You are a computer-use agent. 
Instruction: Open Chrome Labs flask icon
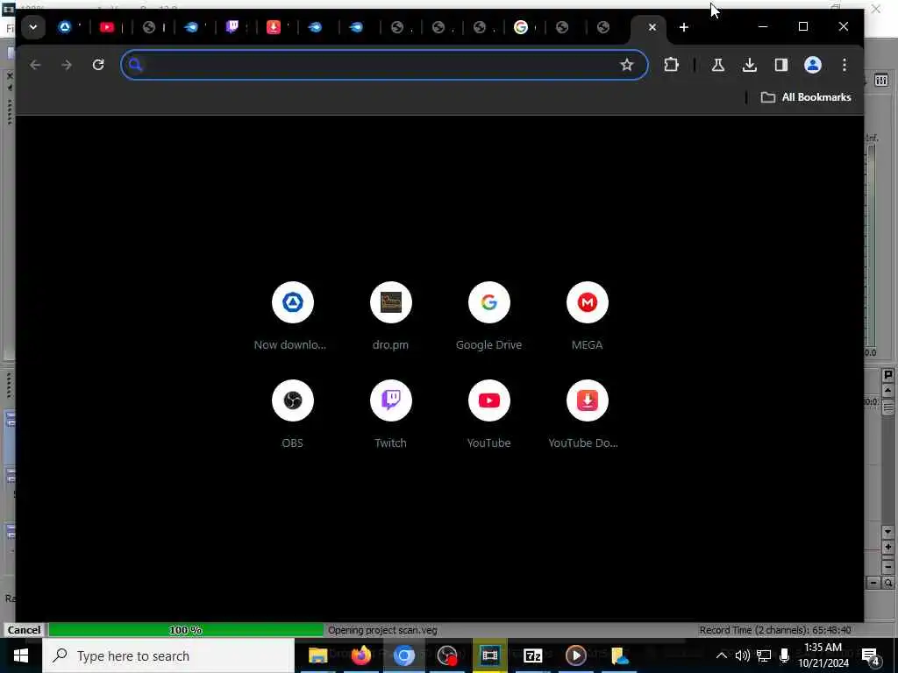[717, 65]
